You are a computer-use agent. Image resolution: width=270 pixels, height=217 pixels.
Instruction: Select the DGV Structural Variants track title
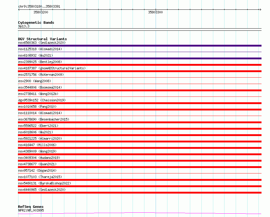point(42,39)
